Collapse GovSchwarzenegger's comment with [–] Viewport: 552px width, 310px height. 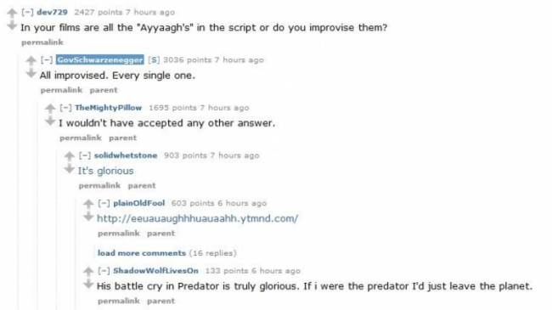click(x=47, y=60)
